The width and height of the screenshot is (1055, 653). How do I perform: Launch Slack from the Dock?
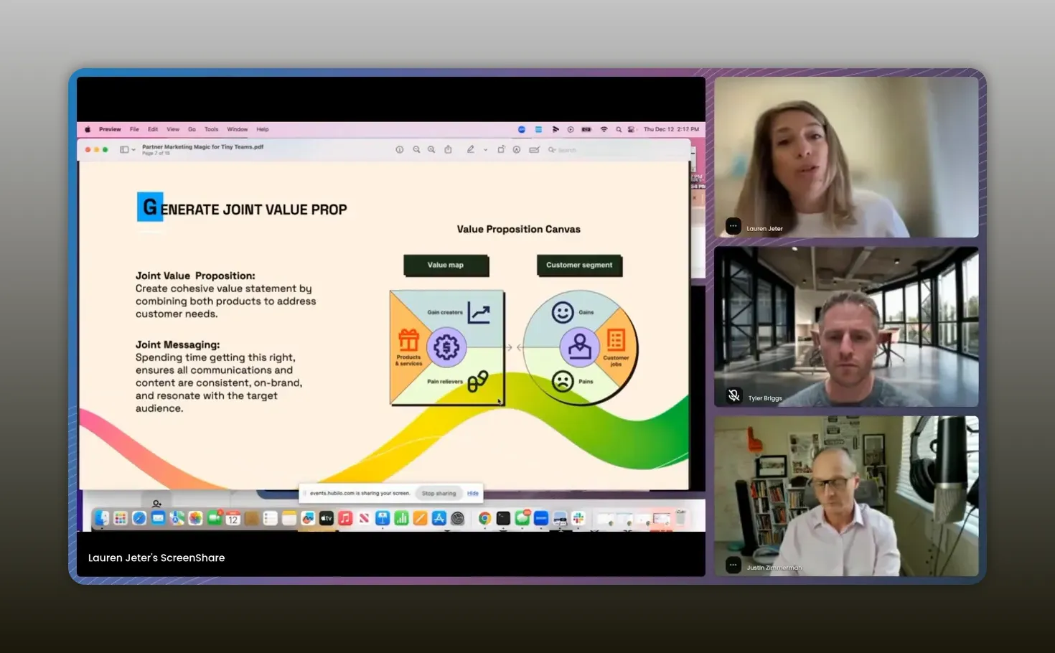[578, 518]
